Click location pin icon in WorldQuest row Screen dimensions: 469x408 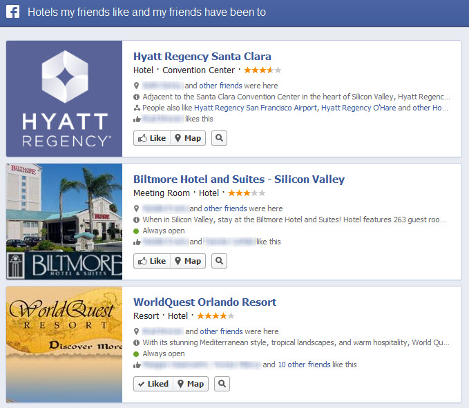(x=136, y=331)
